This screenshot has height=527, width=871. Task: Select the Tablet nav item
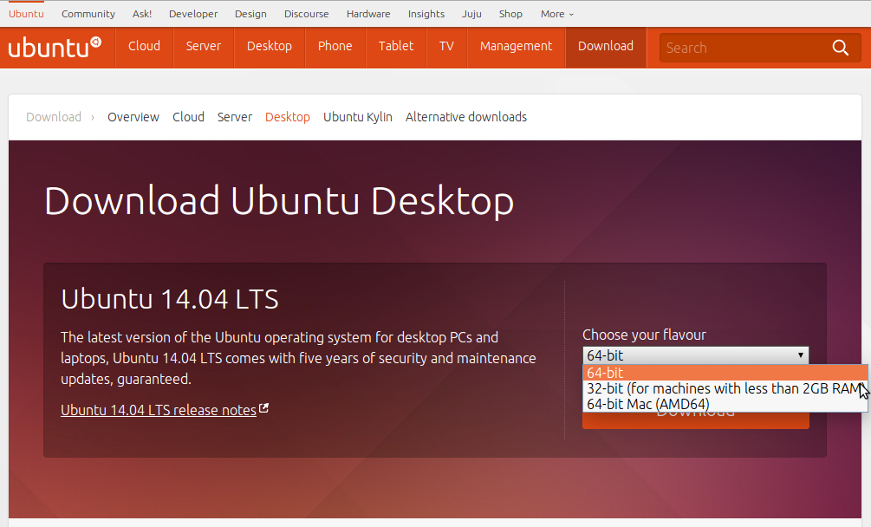396,46
